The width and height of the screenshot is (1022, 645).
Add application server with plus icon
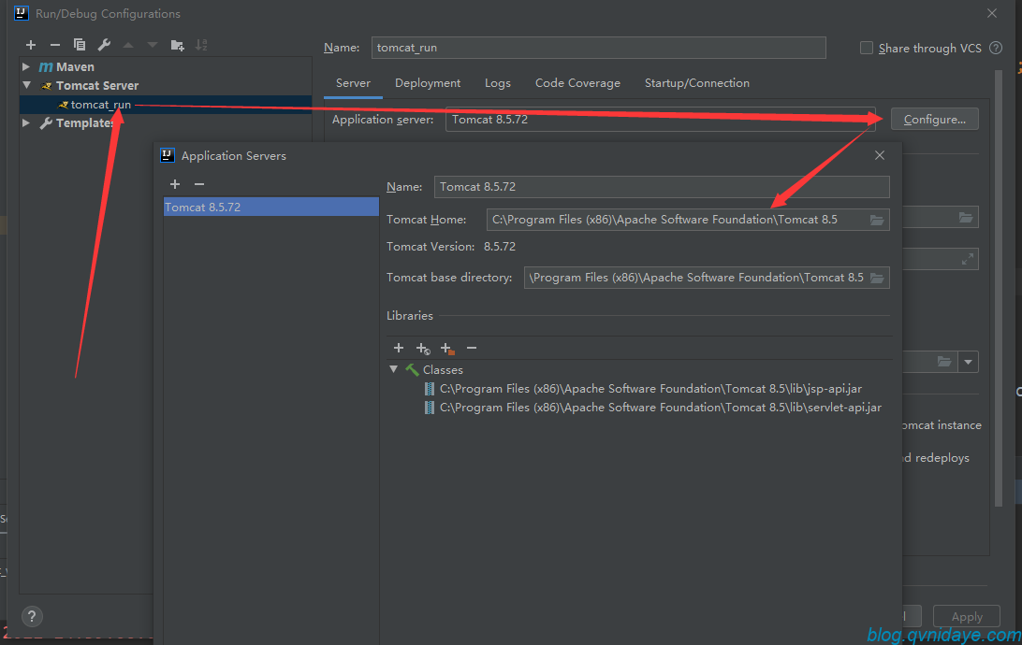[175, 184]
